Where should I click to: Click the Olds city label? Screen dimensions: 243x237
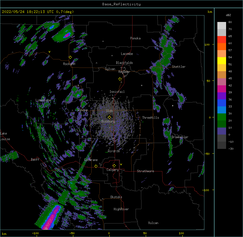click(109, 111)
